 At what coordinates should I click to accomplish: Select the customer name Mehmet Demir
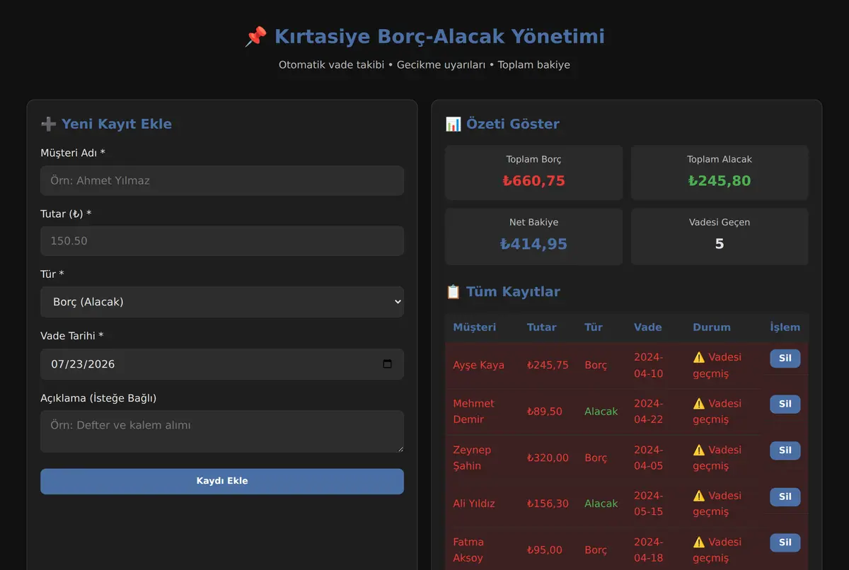(x=474, y=412)
